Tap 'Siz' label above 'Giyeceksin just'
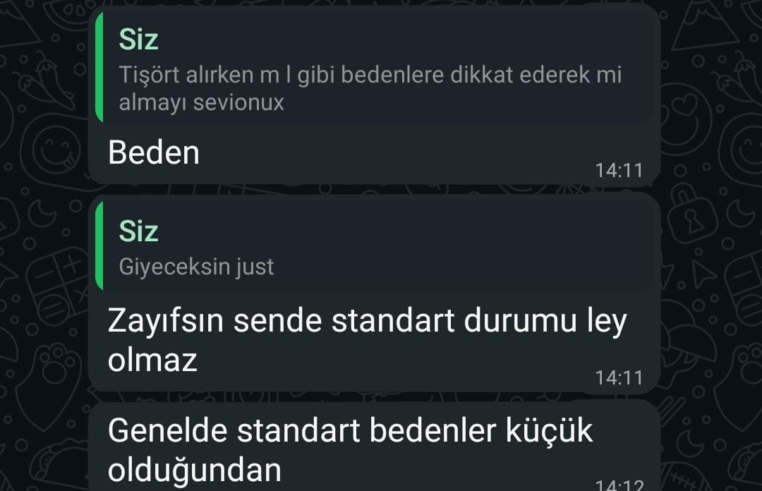The image size is (762, 491). click(138, 231)
